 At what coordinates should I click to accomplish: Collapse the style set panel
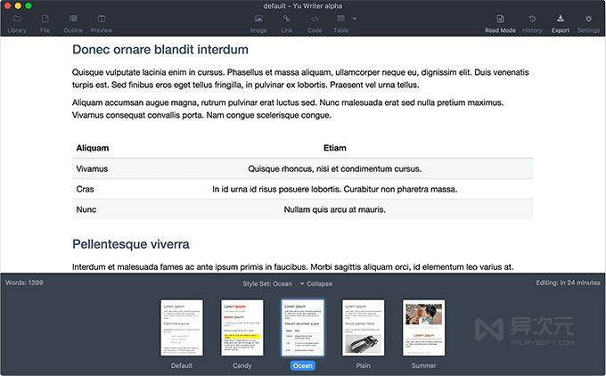pos(316,283)
